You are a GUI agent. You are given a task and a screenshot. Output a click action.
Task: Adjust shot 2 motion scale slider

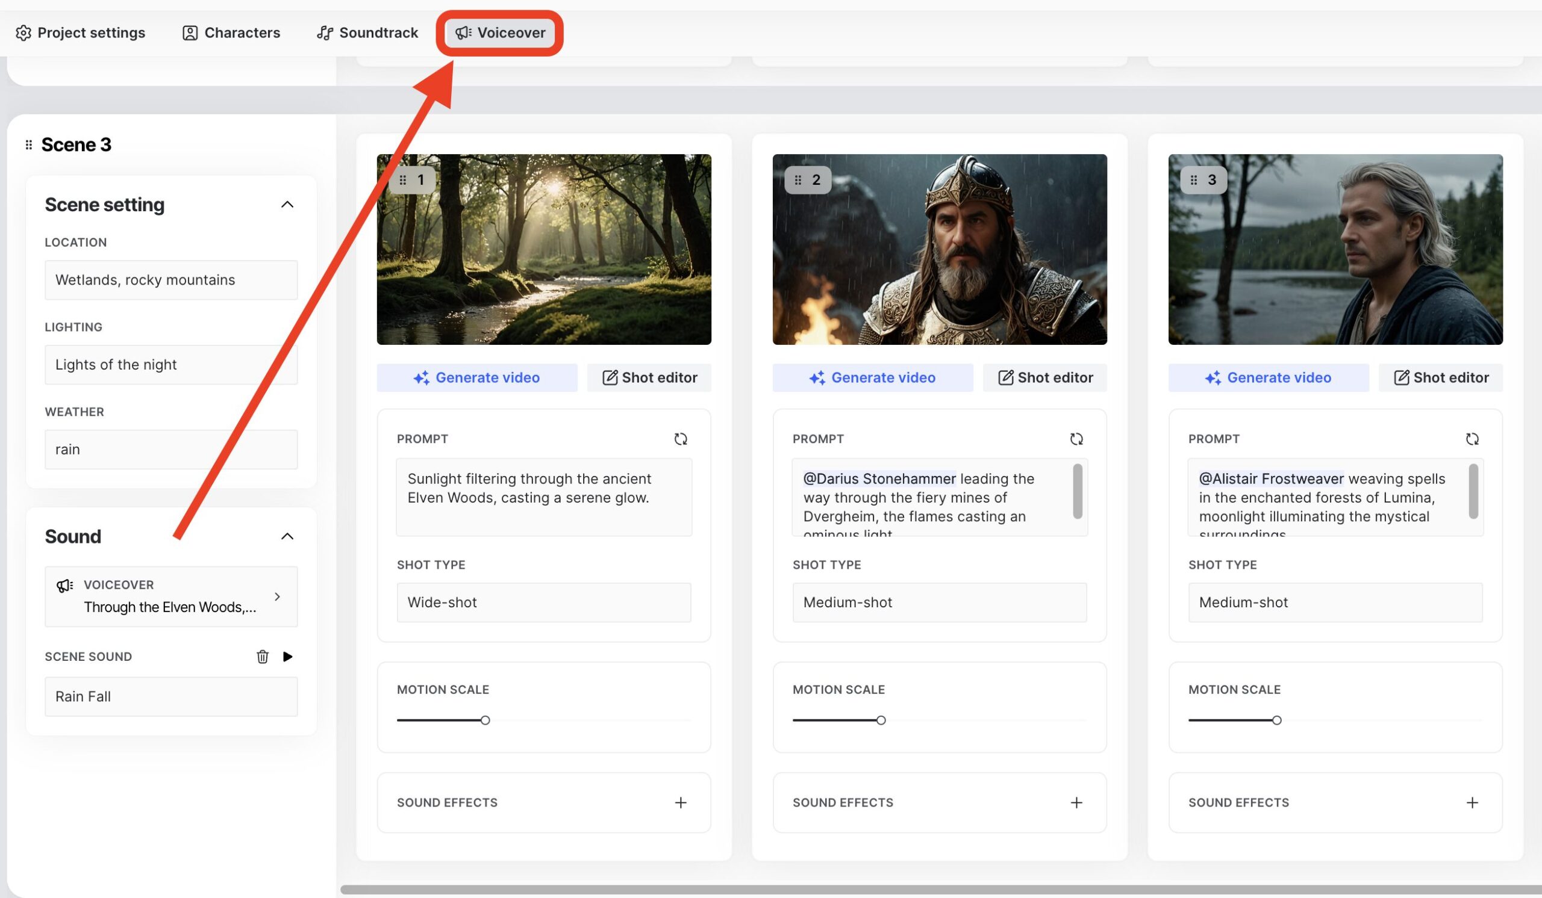click(x=881, y=720)
